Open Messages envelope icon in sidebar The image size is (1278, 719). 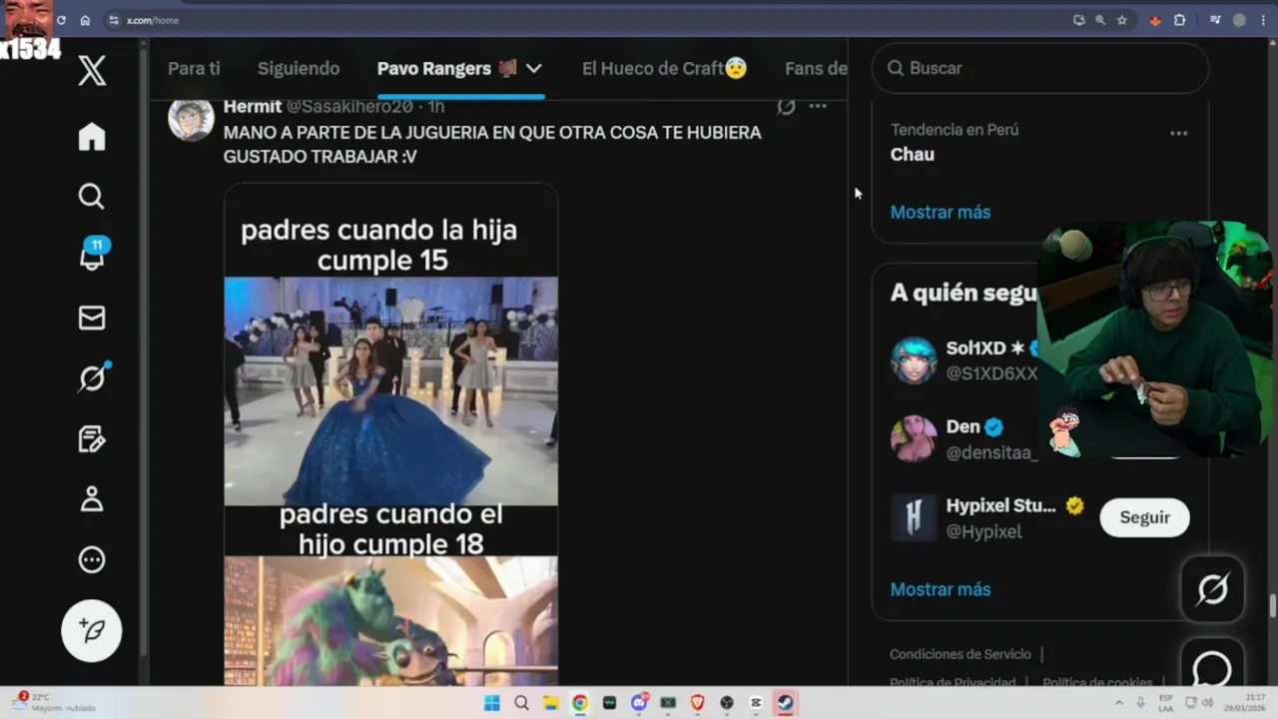tap(92, 318)
